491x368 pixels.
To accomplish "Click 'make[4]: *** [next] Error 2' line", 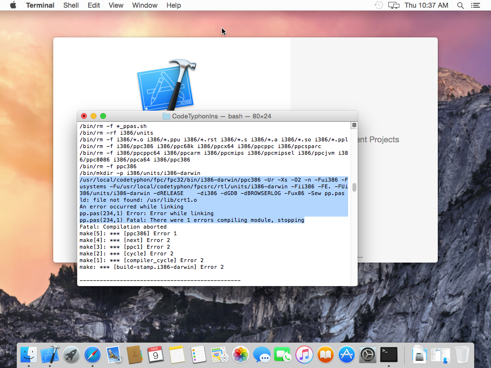I will pos(125,241).
